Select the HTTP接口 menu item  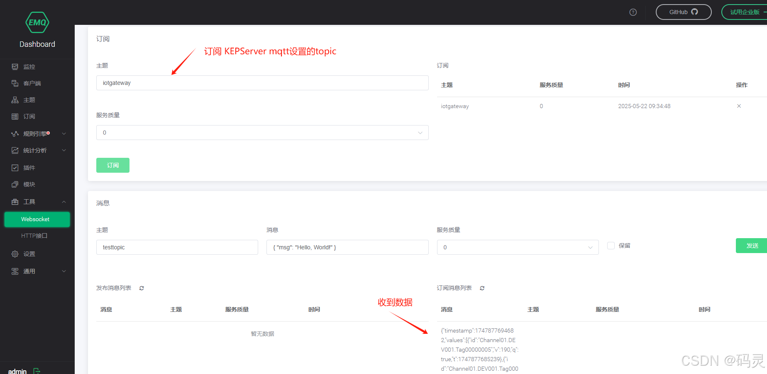click(x=34, y=236)
